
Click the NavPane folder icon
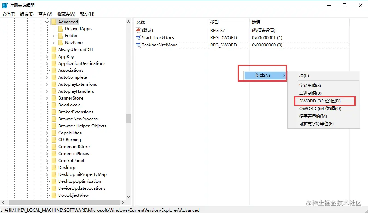pos(60,43)
